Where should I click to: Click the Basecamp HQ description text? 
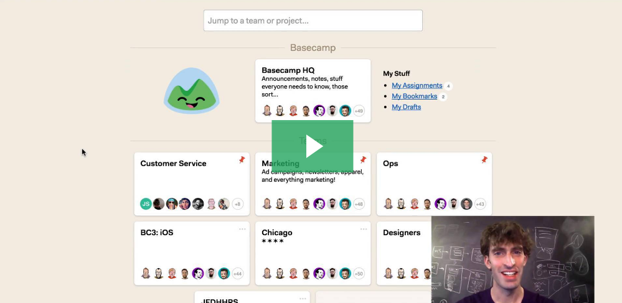tap(304, 86)
